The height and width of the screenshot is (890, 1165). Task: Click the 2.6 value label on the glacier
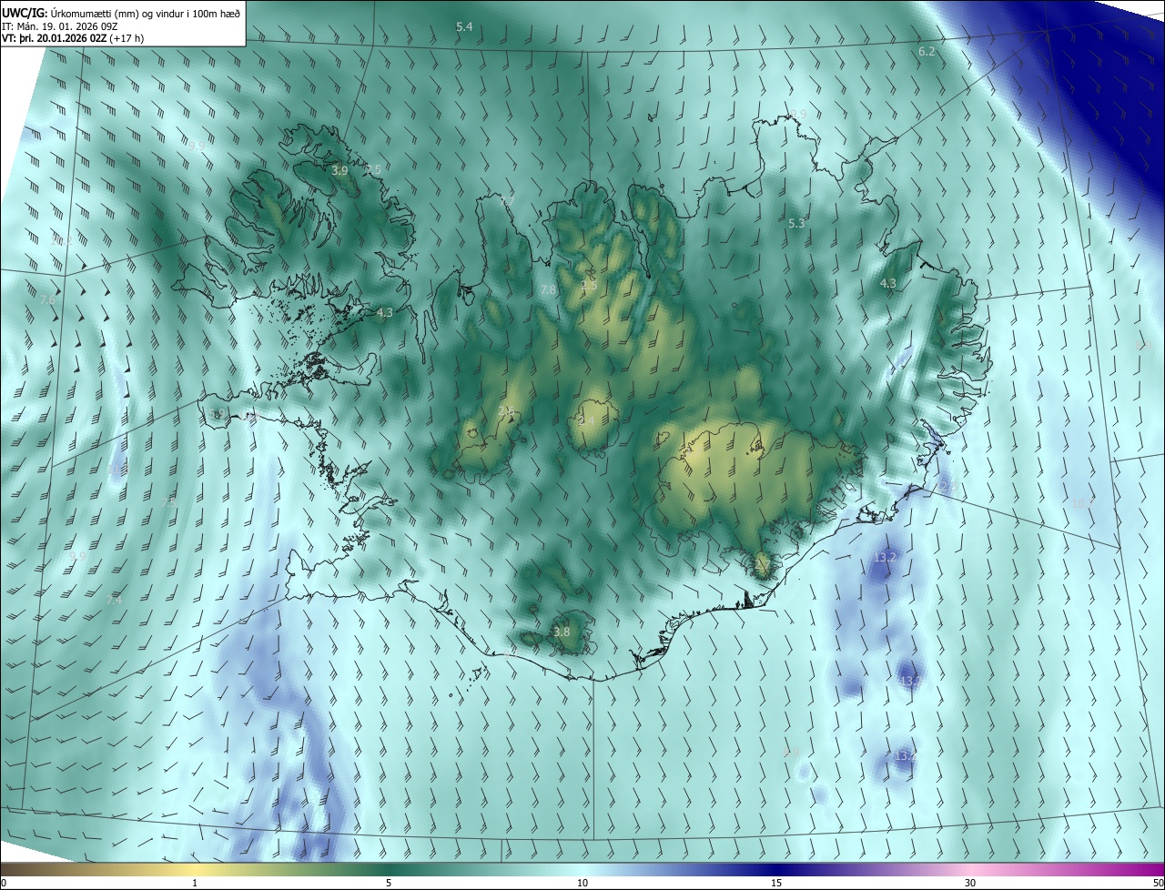coord(506,411)
